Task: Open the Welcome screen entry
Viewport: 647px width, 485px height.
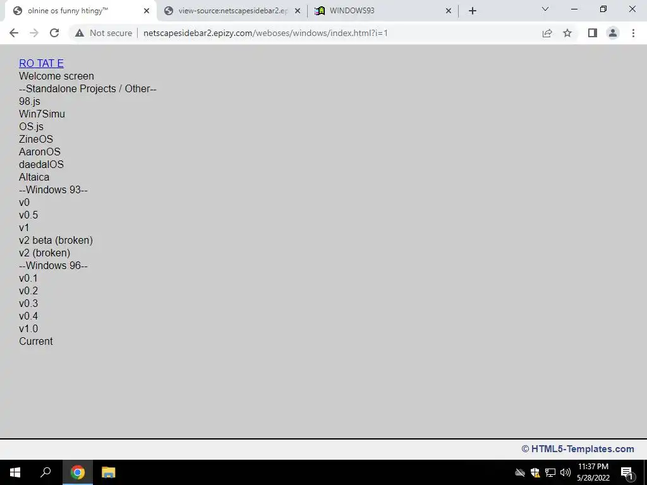Action: pyautogui.click(x=56, y=76)
